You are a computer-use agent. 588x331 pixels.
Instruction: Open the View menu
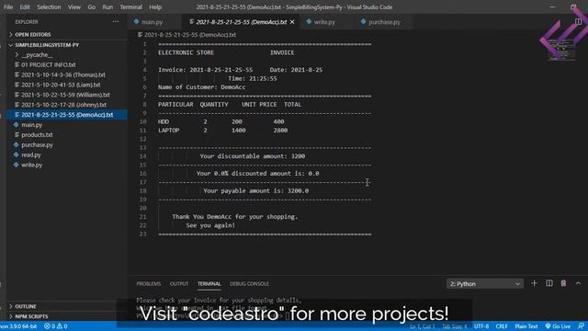[74, 7]
